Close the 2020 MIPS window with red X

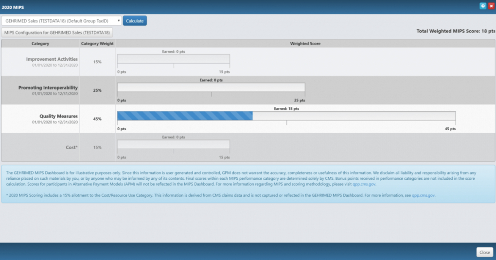pos(491,6)
